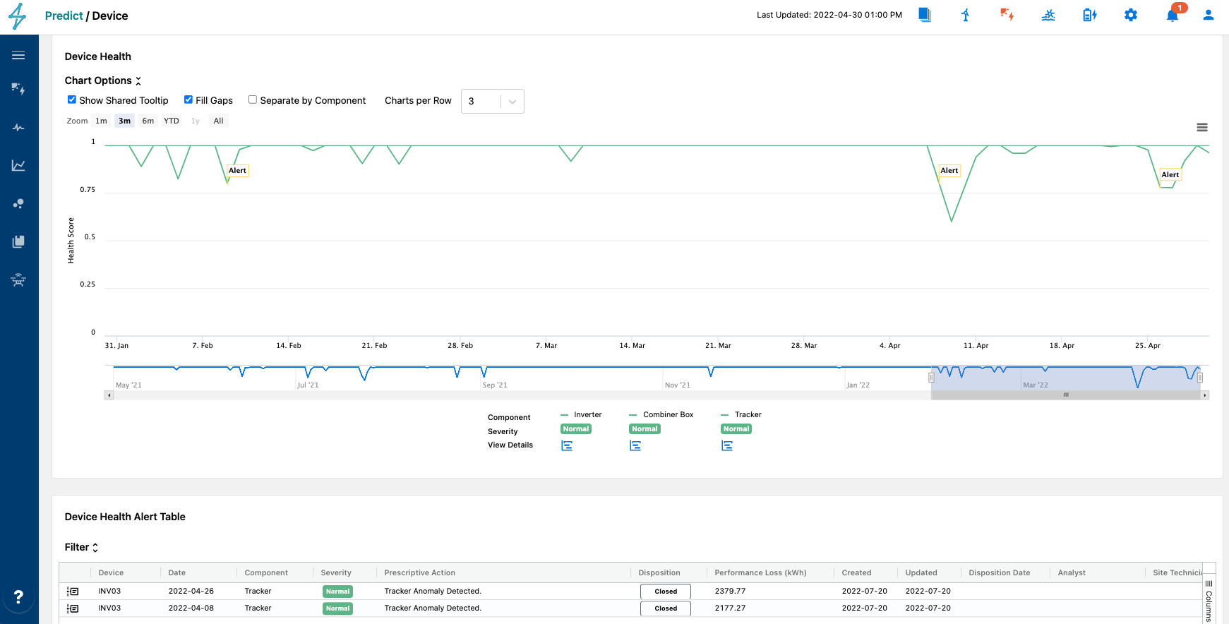Open the stacked documents sidebar icon
1229x624 pixels.
(x=18, y=241)
